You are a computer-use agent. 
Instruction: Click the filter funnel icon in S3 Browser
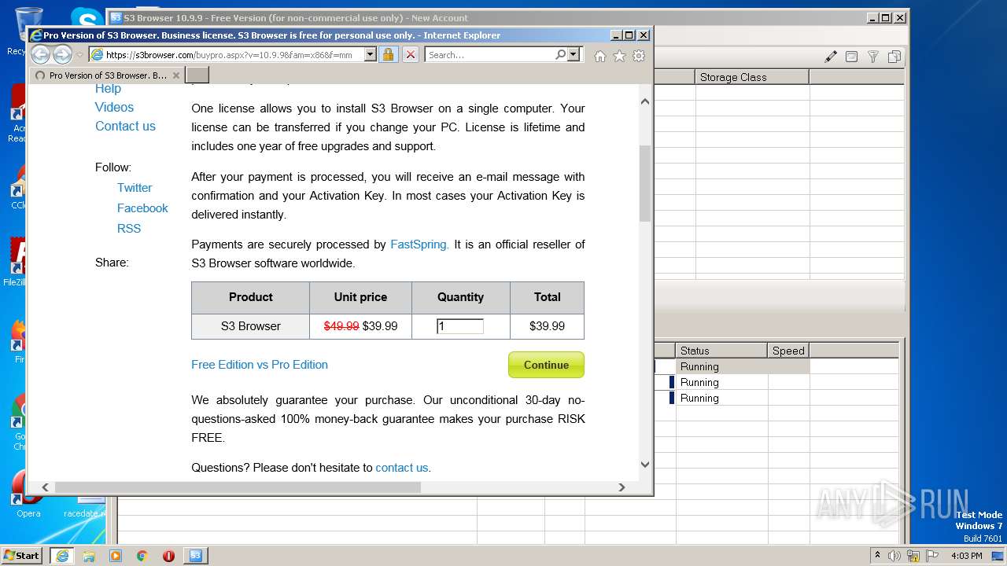(873, 57)
